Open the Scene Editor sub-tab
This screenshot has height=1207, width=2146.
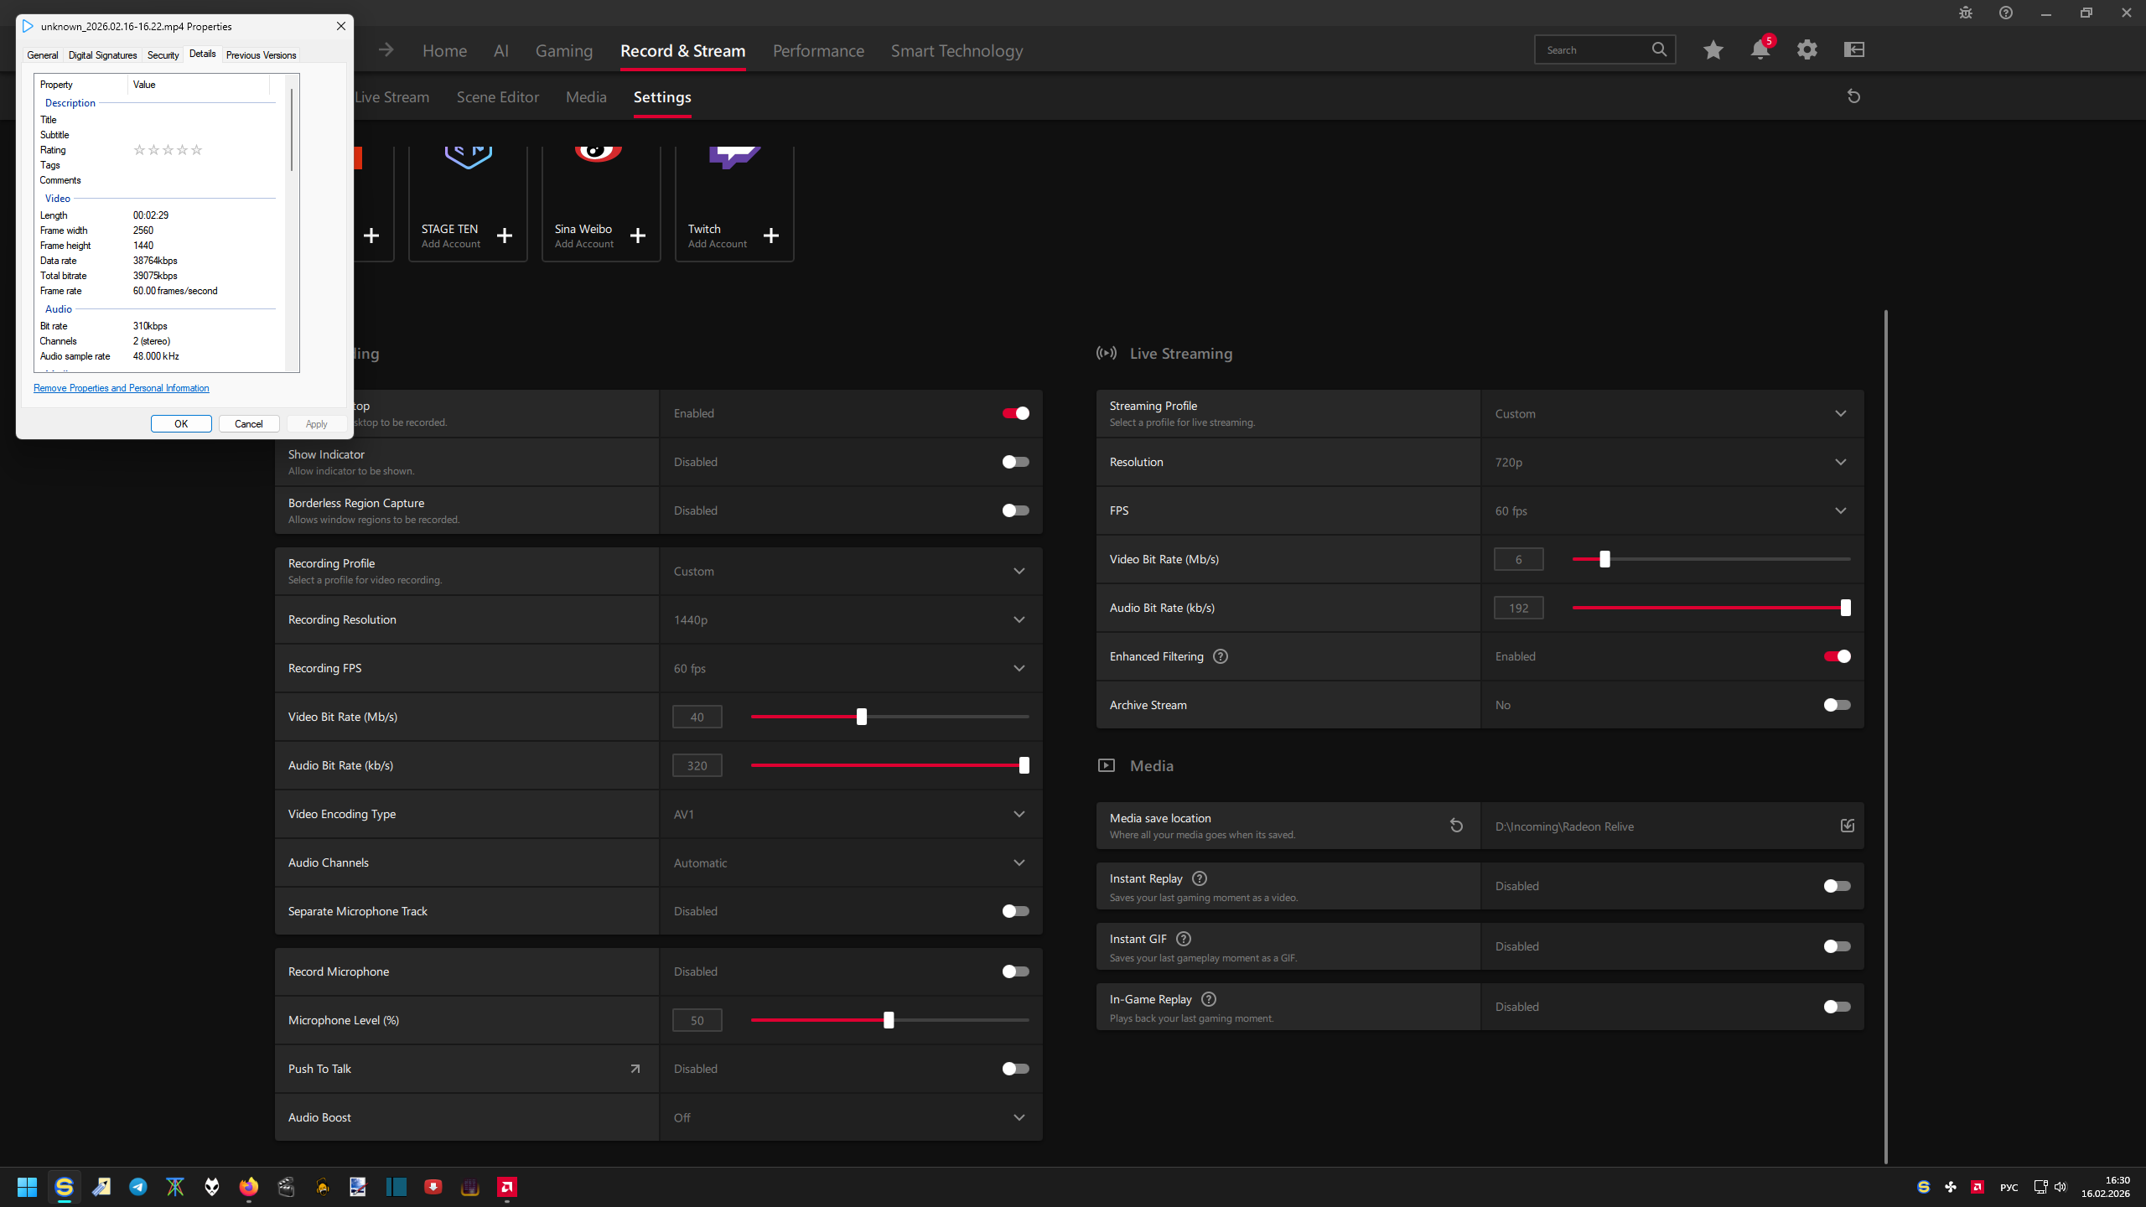click(x=497, y=97)
